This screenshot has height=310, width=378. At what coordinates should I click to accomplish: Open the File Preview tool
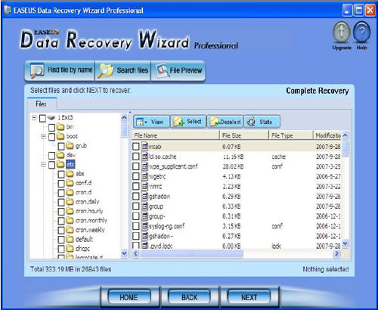point(178,71)
